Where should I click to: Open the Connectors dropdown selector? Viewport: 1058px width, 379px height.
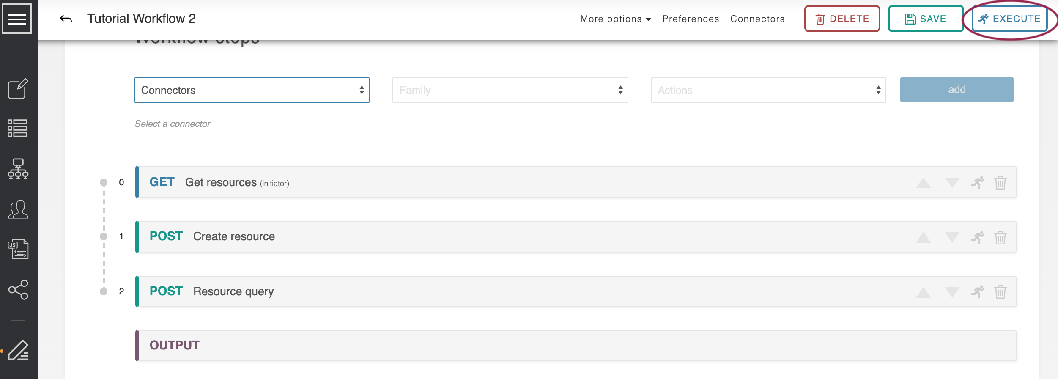coord(252,90)
